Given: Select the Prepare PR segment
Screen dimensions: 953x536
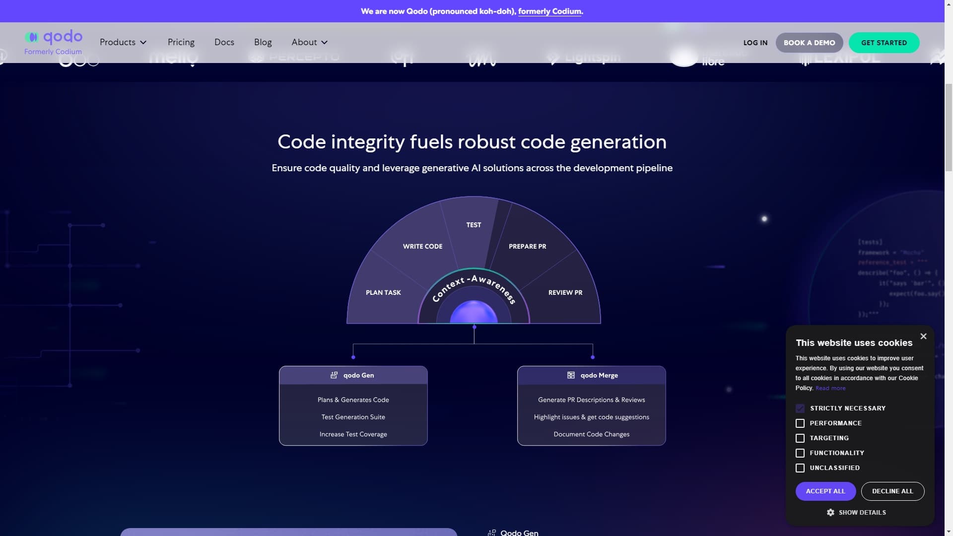Looking at the screenshot, I should [x=527, y=246].
